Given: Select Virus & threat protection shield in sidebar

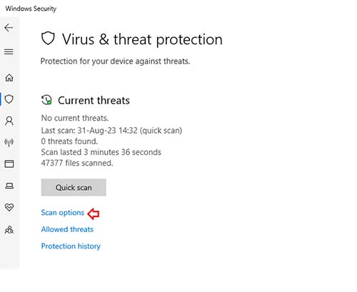Looking at the screenshot, I should pyautogui.click(x=9, y=99).
